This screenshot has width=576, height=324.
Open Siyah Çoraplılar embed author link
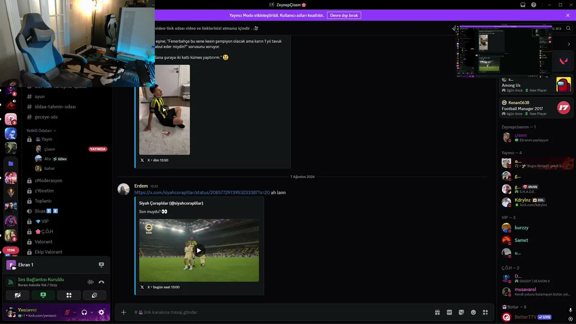171,203
